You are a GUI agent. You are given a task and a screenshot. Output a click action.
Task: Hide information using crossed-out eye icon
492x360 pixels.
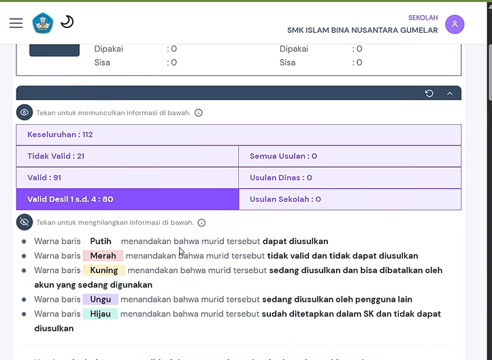pos(24,222)
